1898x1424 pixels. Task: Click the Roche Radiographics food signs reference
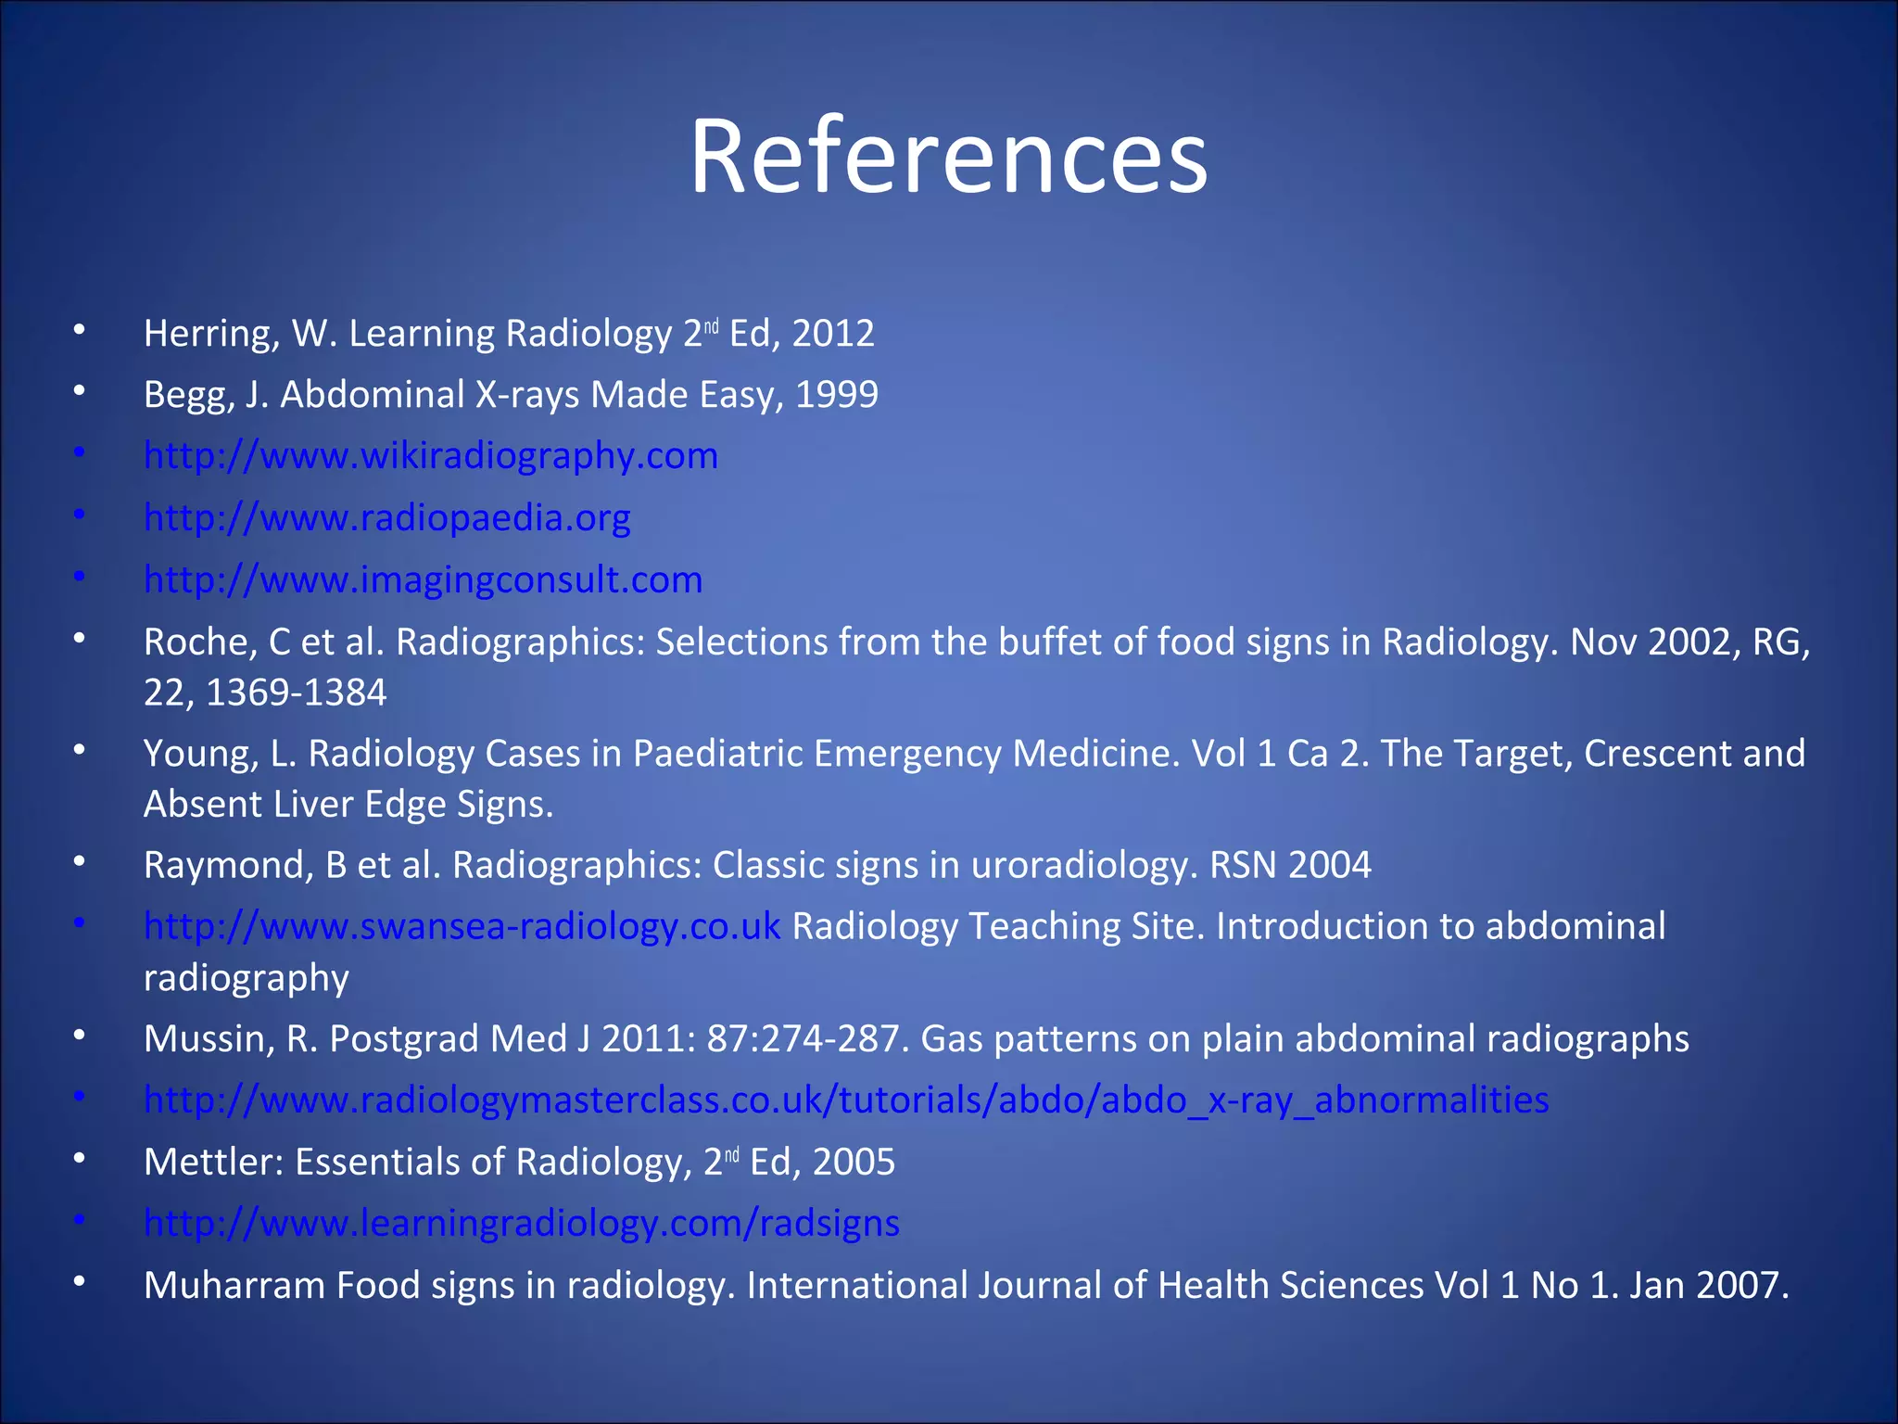[x=977, y=667]
